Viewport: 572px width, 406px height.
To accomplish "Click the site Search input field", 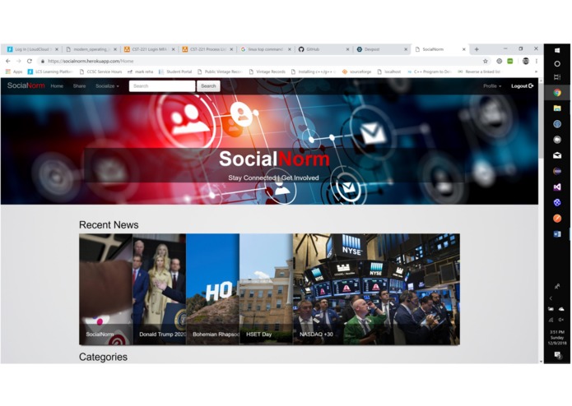I will coord(162,86).
